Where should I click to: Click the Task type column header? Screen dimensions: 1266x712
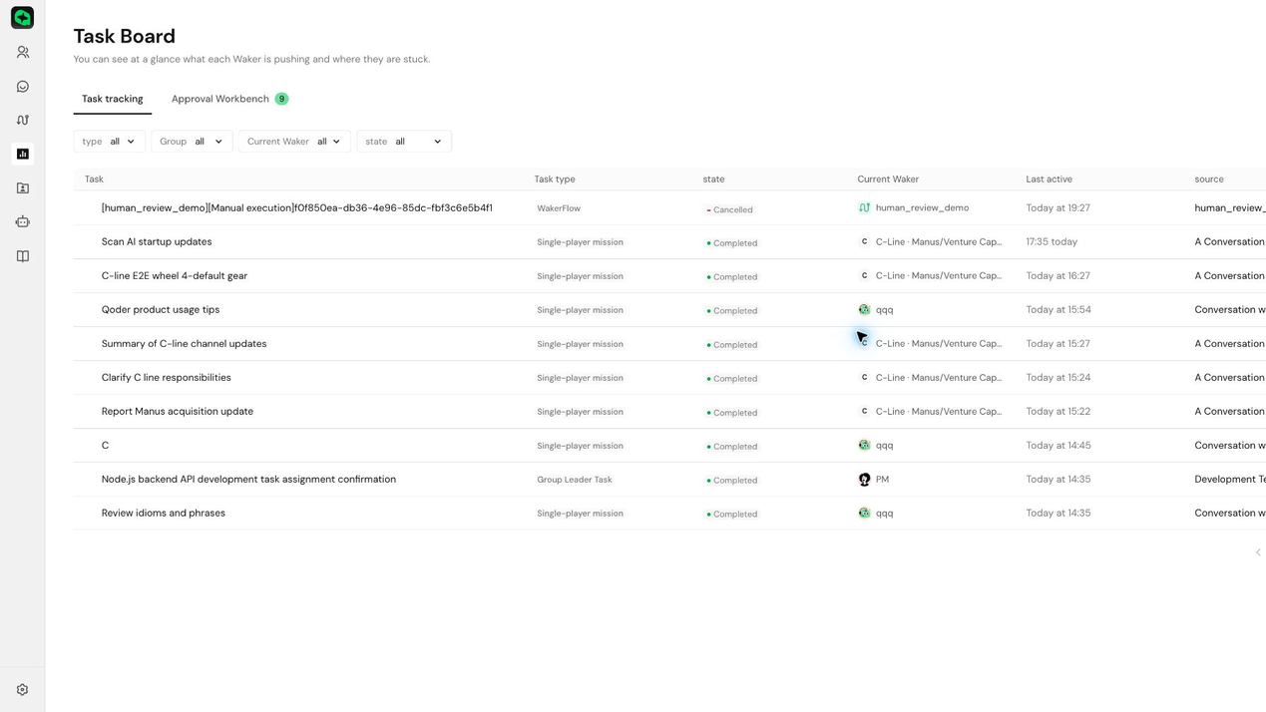click(x=555, y=179)
